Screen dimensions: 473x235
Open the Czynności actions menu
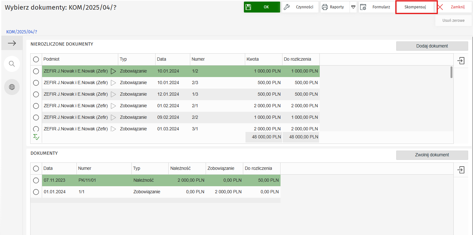pos(300,7)
